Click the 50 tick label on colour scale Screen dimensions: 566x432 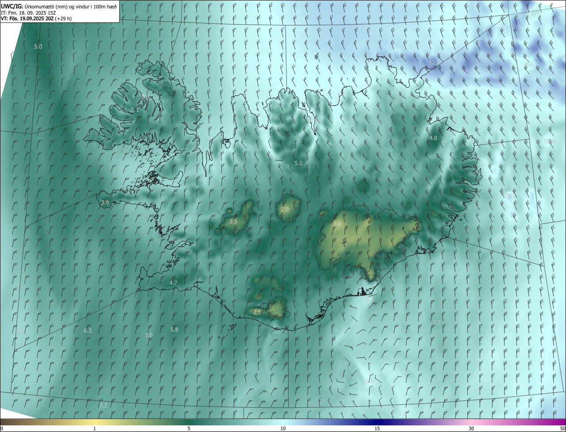(562, 428)
